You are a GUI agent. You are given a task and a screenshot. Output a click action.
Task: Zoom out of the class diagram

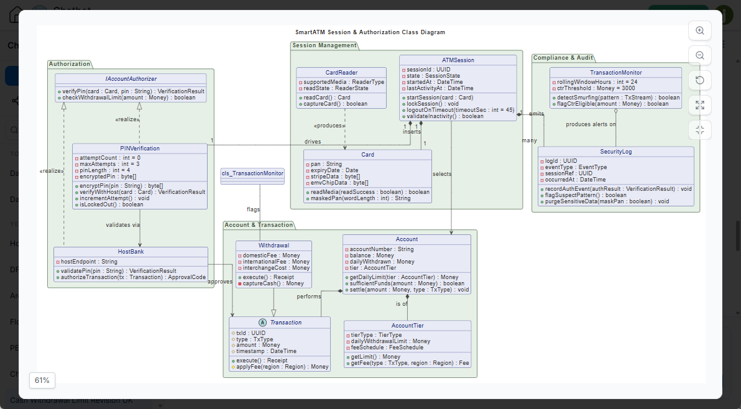coord(700,55)
